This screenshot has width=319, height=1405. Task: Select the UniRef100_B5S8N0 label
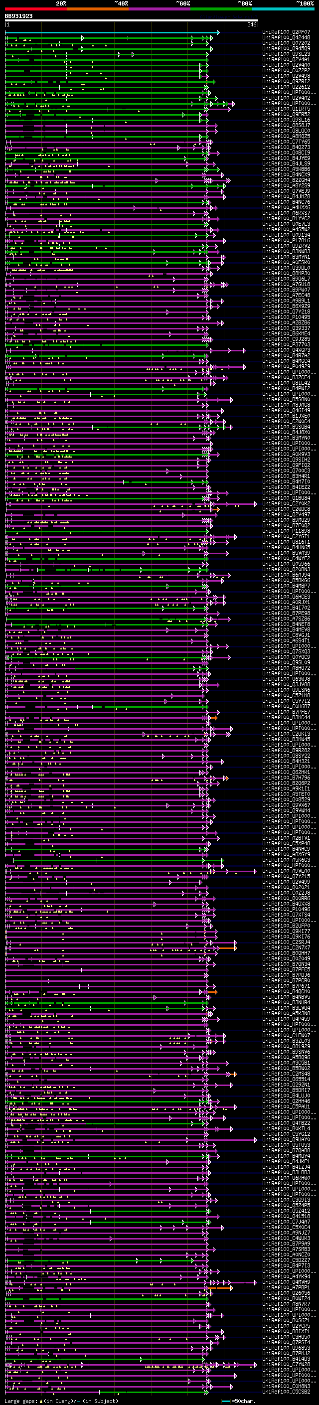[x=286, y=399]
